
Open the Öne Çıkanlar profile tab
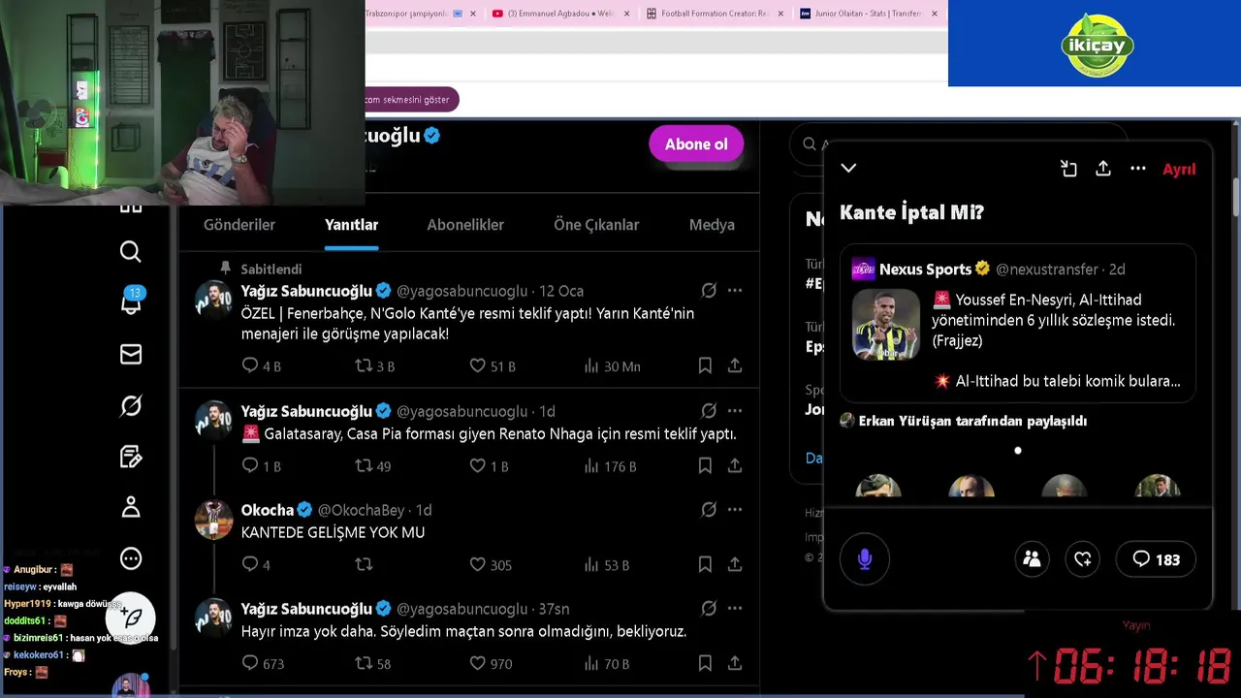(x=596, y=224)
